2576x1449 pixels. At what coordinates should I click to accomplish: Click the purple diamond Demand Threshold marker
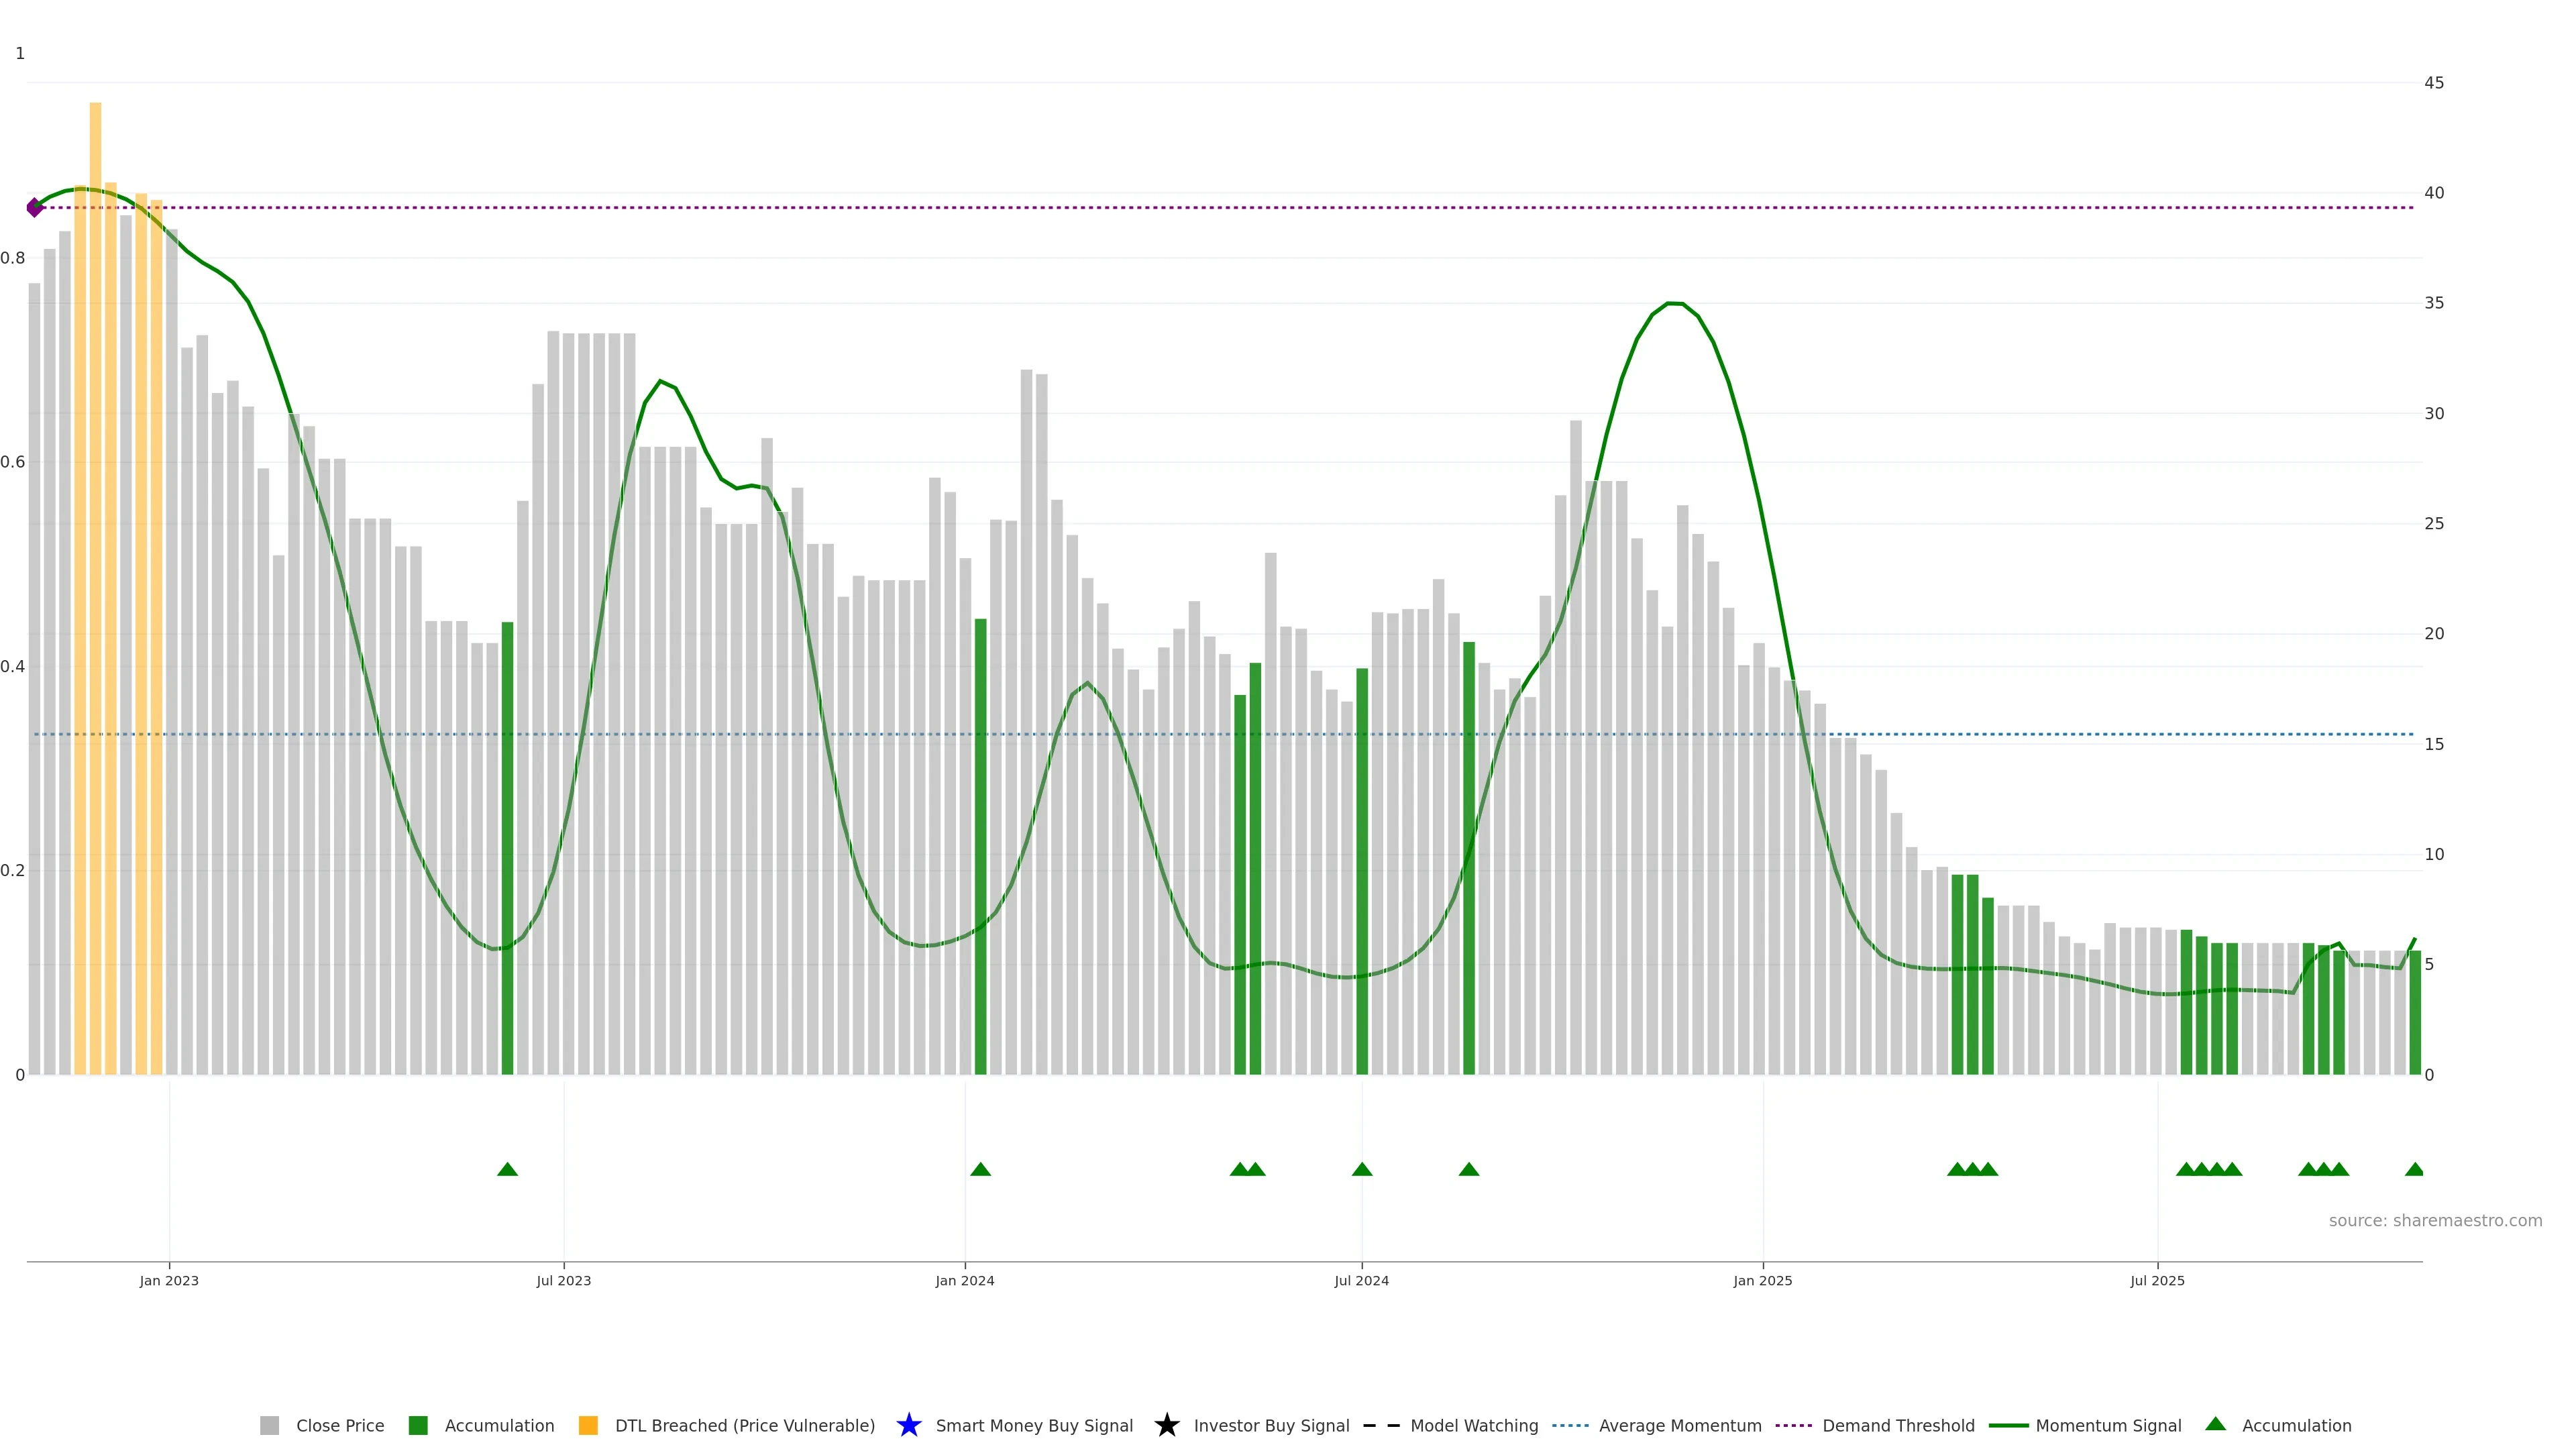click(x=35, y=207)
